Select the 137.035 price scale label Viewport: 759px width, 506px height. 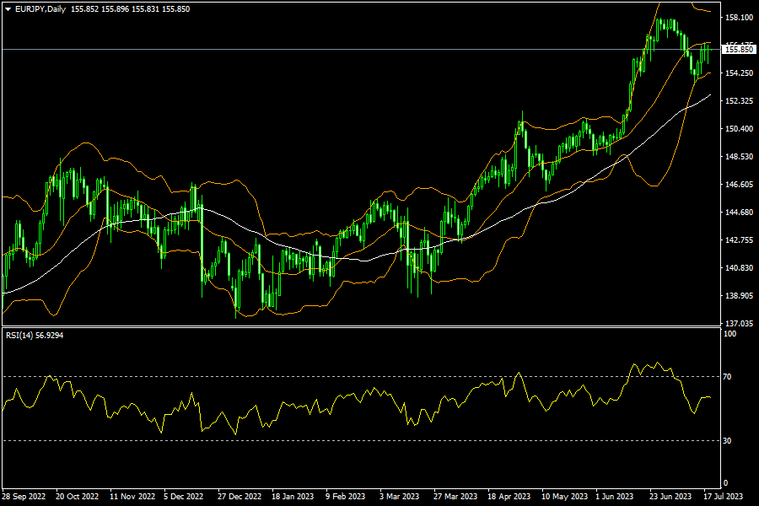pos(739,323)
